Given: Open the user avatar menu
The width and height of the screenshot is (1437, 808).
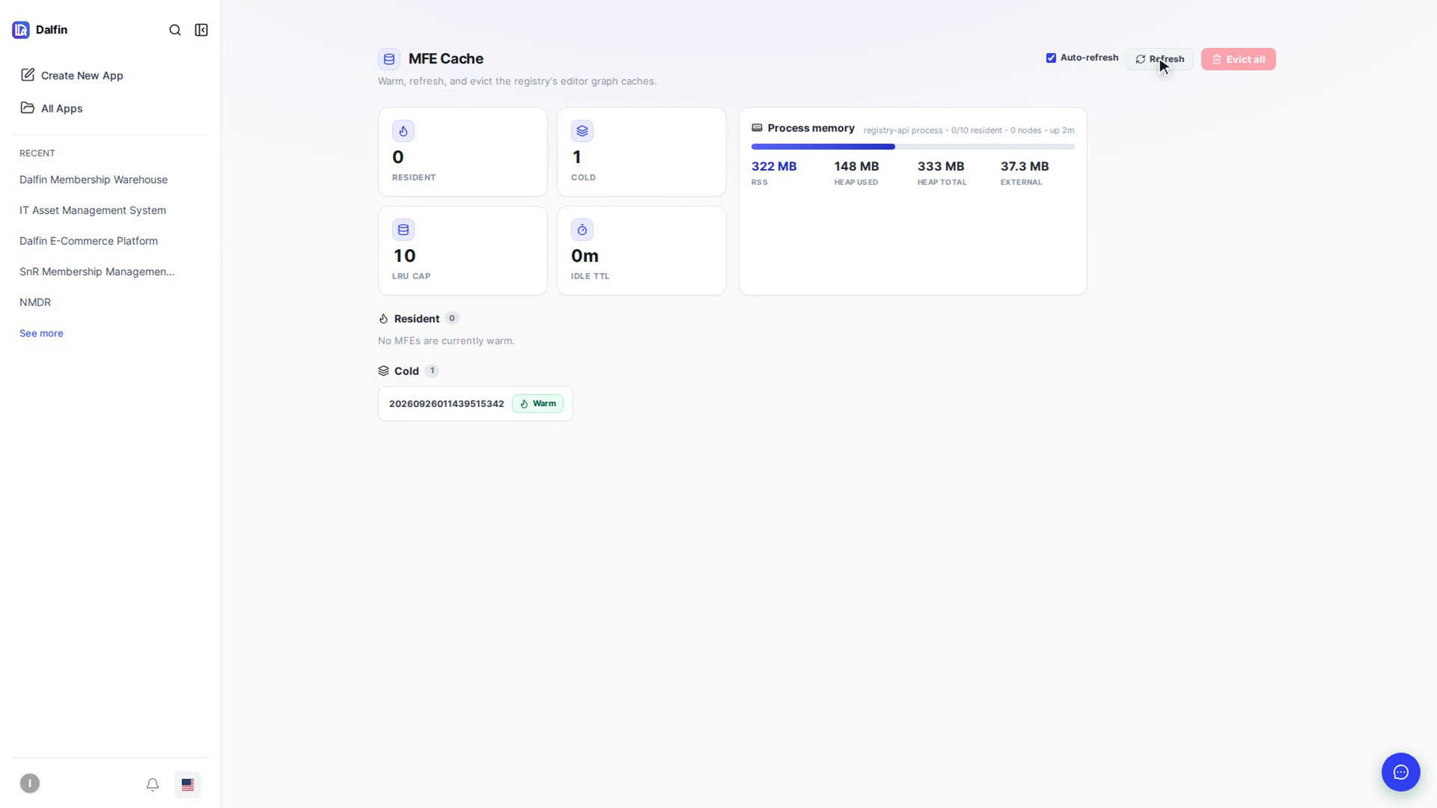Looking at the screenshot, I should [x=30, y=783].
